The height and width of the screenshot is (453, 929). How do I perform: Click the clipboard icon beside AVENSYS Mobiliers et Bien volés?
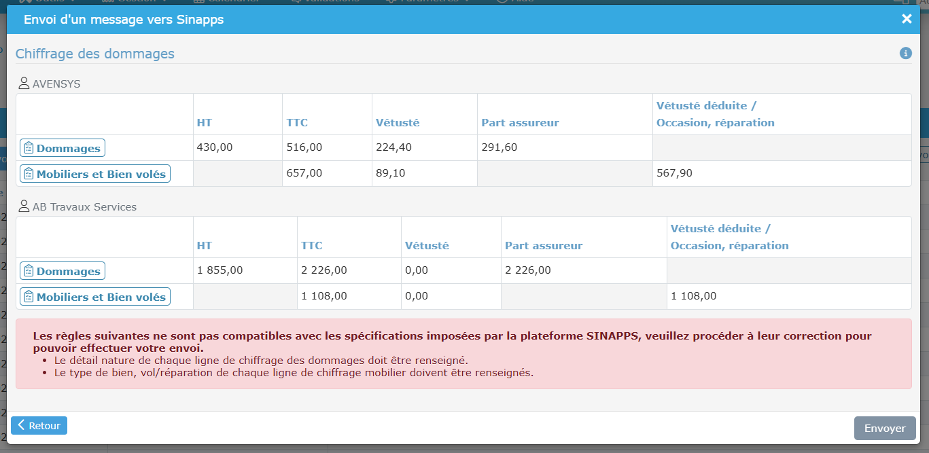(27, 173)
